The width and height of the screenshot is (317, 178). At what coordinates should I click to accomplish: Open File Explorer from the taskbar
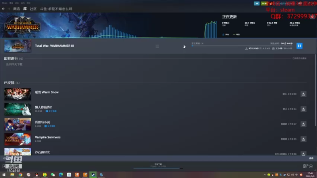12,174
